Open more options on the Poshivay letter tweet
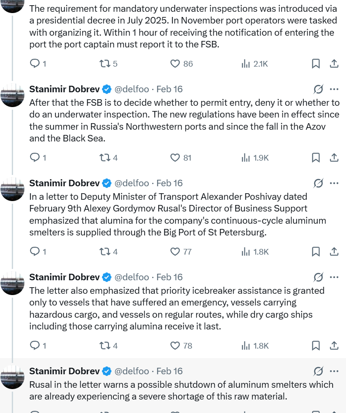346x413 pixels. [334, 183]
